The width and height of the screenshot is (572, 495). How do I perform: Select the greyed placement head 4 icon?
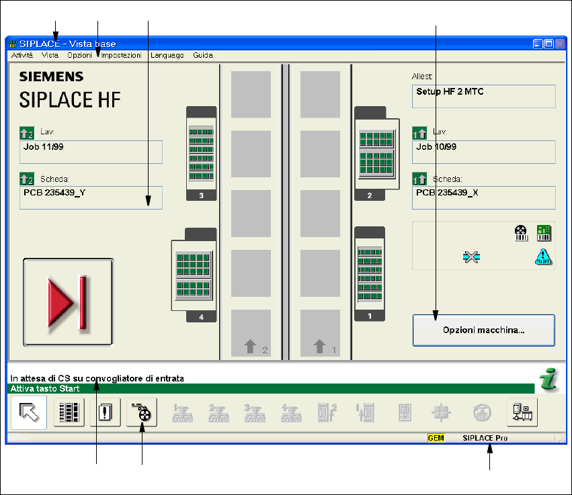click(x=291, y=412)
